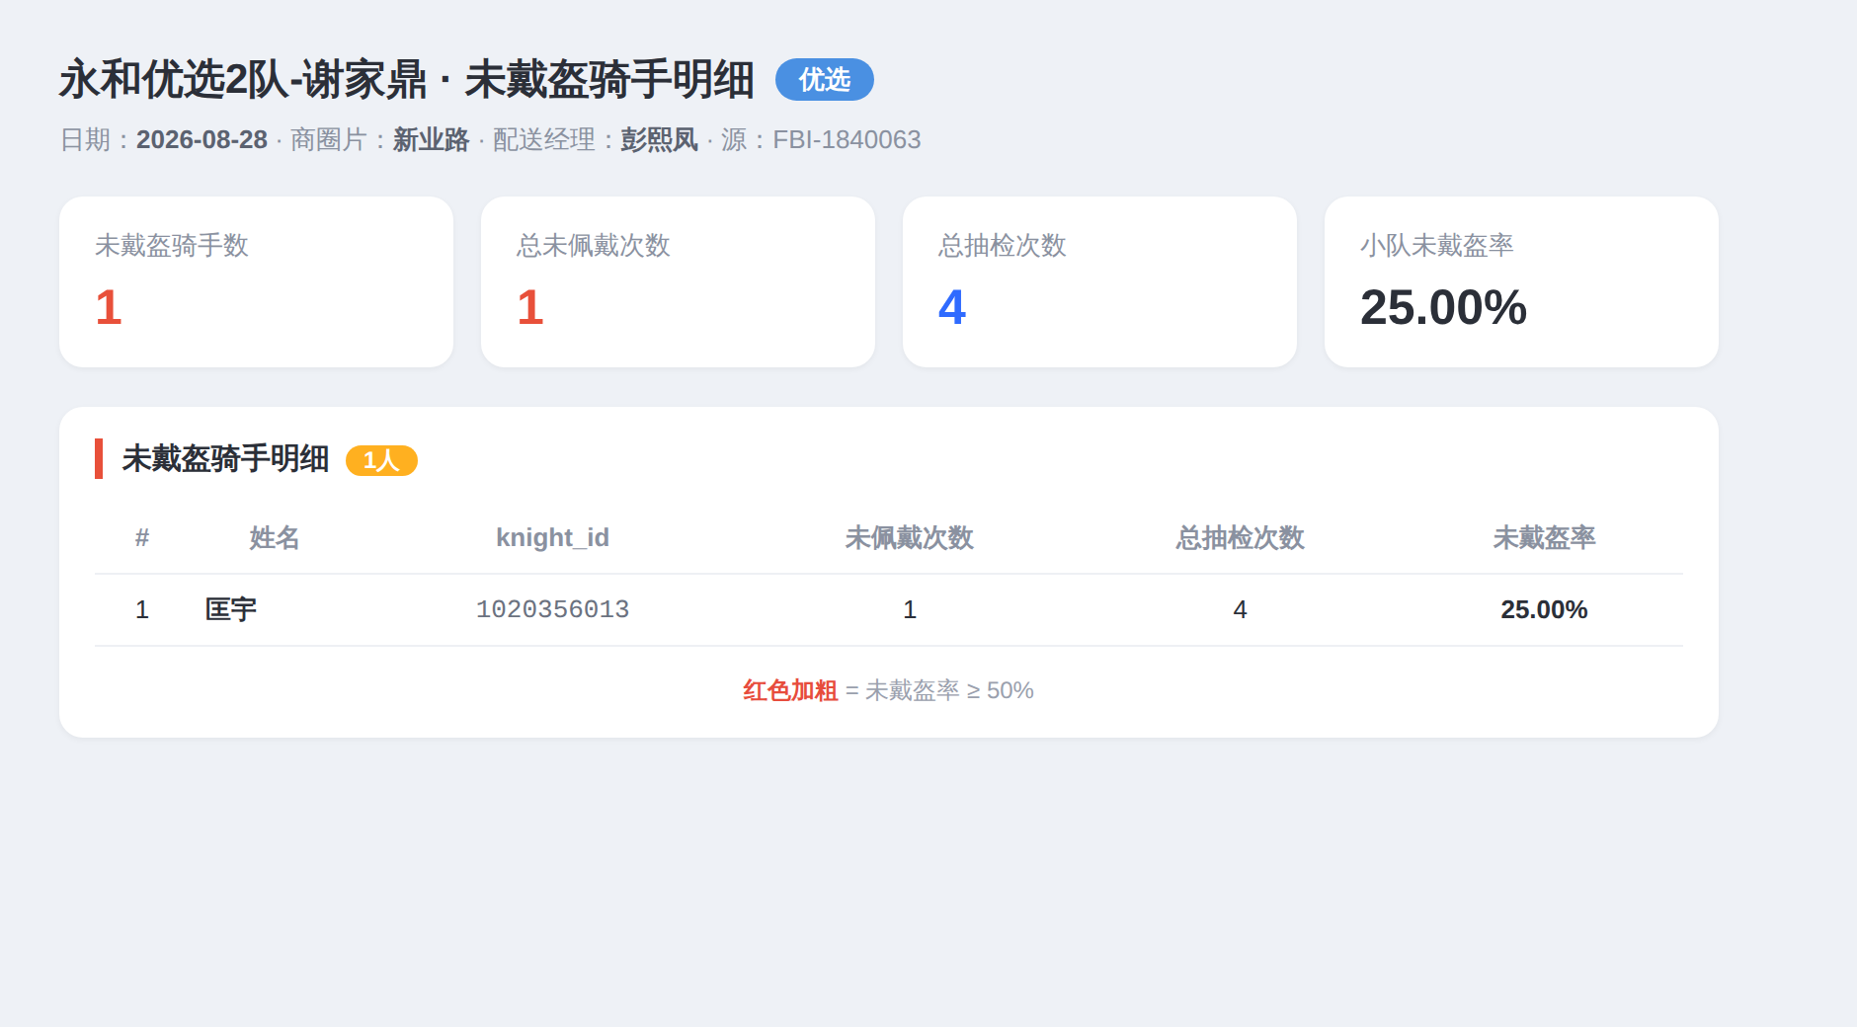The width and height of the screenshot is (1857, 1027).
Task: Click the 未佩戴次数 column header
Action: coord(910,537)
